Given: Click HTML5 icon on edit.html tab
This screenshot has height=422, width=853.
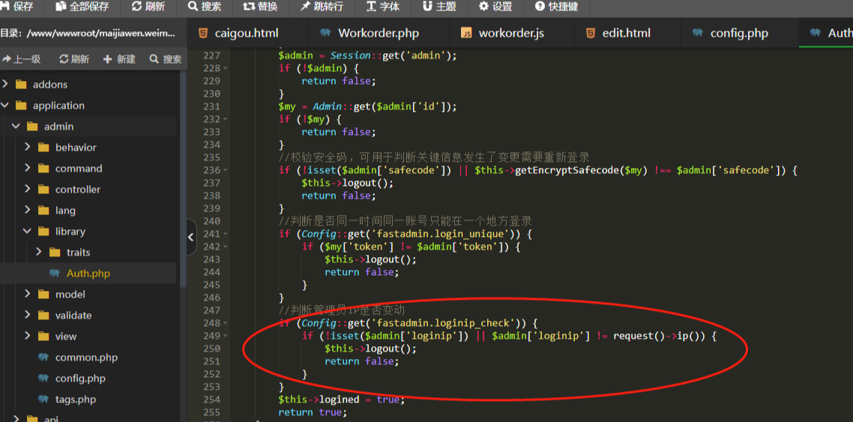Looking at the screenshot, I should pos(590,33).
